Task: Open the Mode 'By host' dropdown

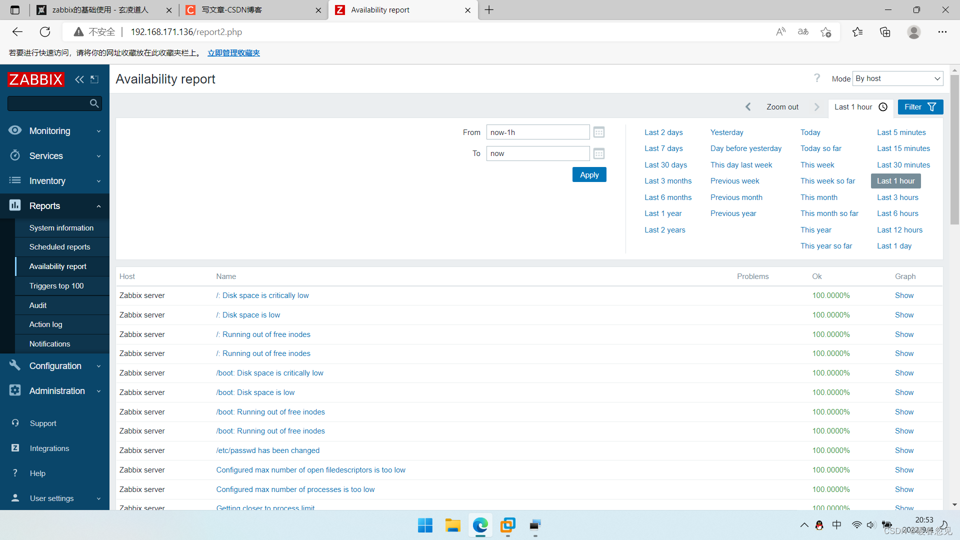Action: click(x=898, y=78)
